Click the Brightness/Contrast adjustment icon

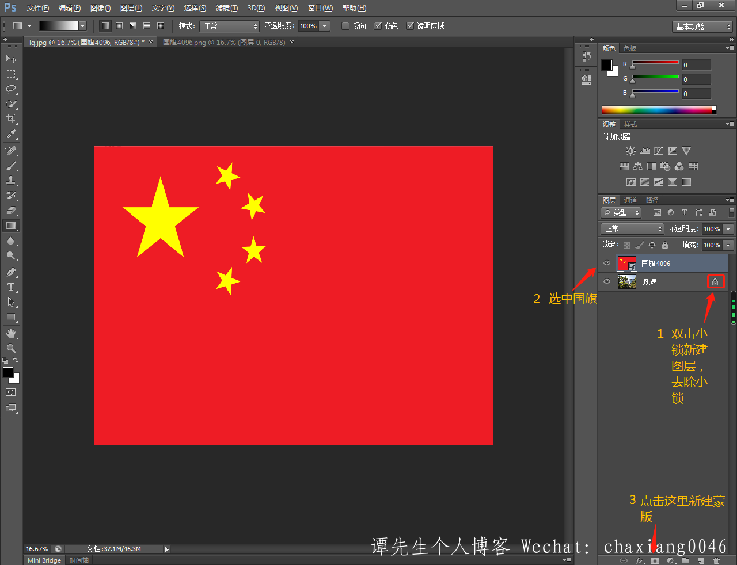pos(630,151)
